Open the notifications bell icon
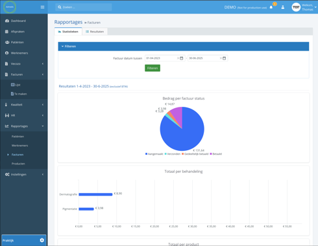318x246 pixels. pyautogui.click(x=271, y=7)
